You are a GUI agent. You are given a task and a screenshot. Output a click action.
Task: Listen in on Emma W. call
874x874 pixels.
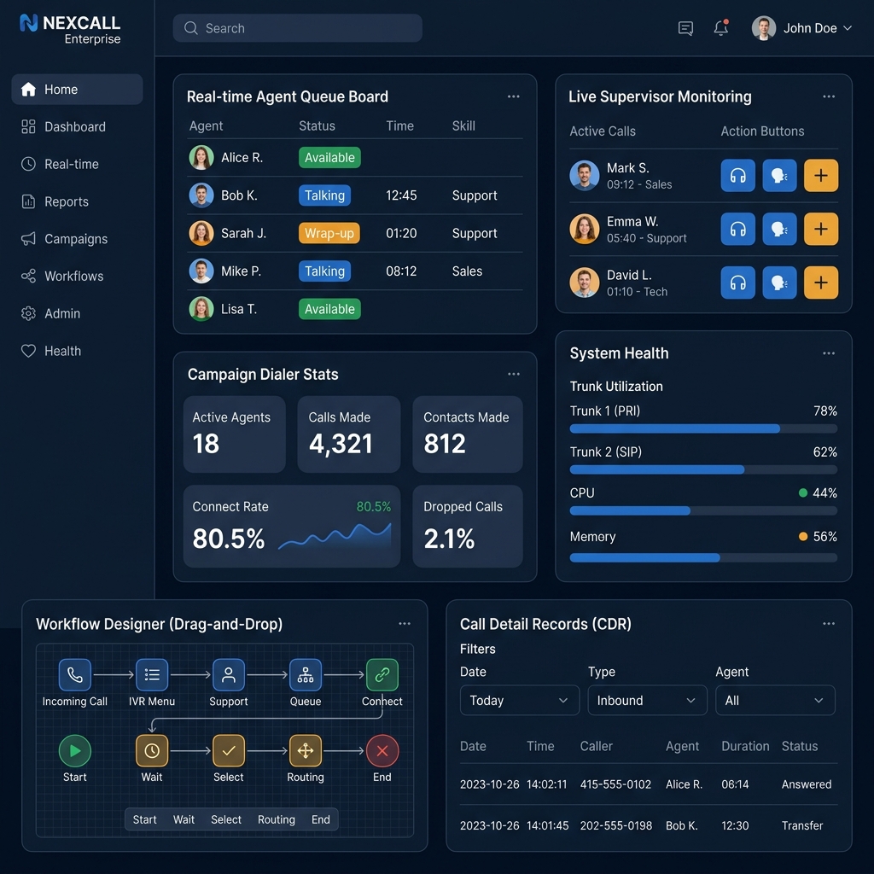click(737, 229)
